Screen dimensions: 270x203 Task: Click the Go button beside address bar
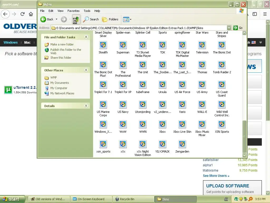(x=238, y=28)
